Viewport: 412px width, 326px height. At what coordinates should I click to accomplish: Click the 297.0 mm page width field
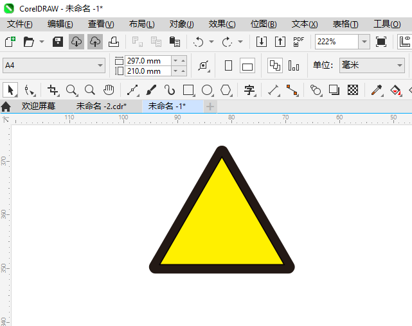148,61
